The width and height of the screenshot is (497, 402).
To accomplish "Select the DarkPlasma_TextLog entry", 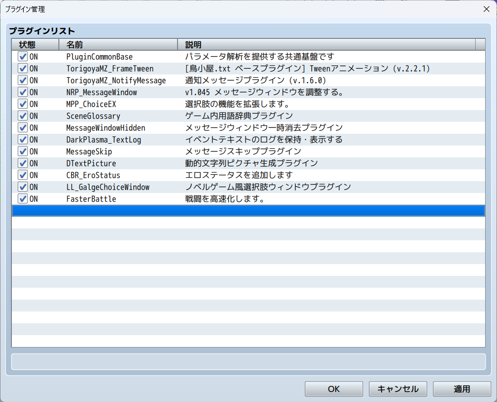I will (103, 140).
